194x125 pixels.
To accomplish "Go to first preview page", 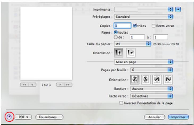I will [24, 85].
